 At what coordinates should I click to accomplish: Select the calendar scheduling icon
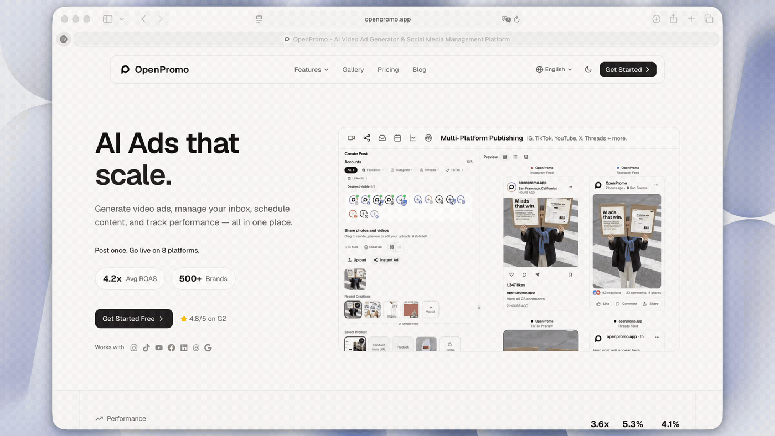(x=397, y=138)
